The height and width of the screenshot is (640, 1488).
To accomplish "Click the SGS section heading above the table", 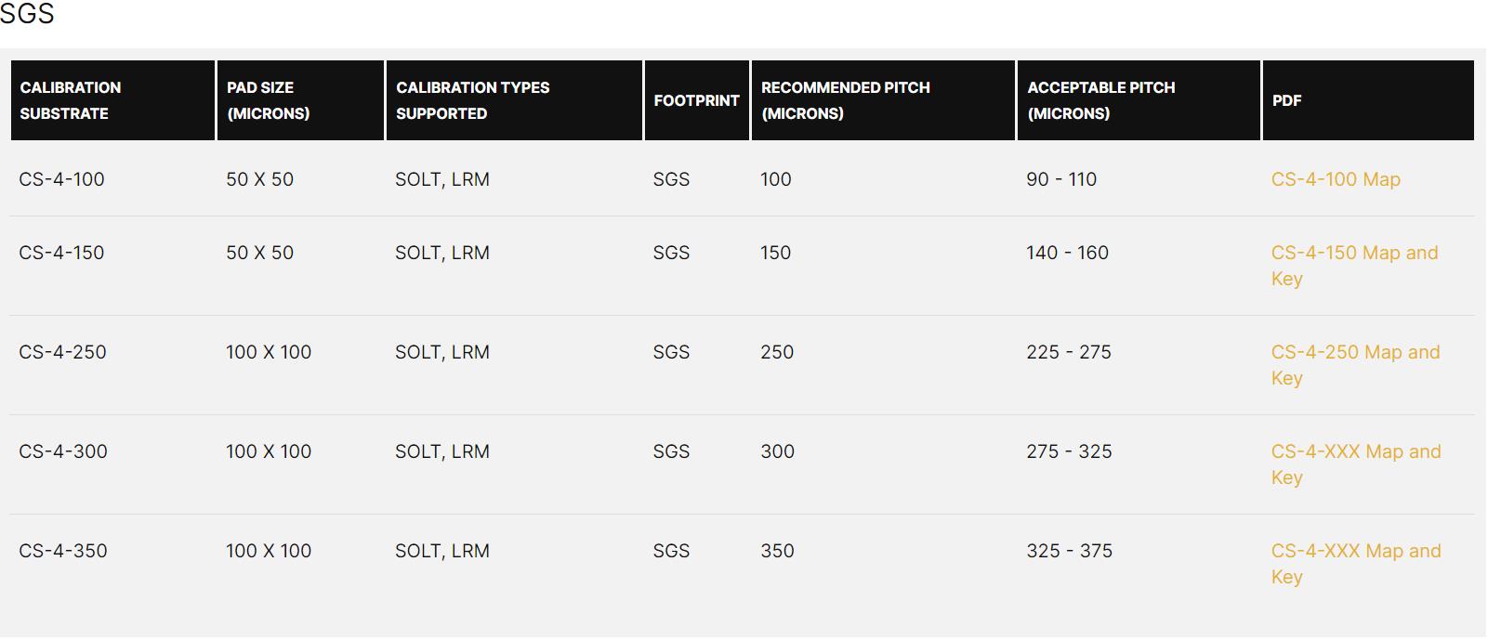I will coord(27,14).
